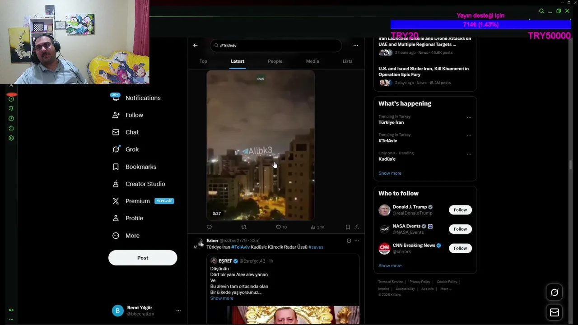Open options for #TelAviv trend
Viewport: 578px width, 325px height.
pos(469,135)
